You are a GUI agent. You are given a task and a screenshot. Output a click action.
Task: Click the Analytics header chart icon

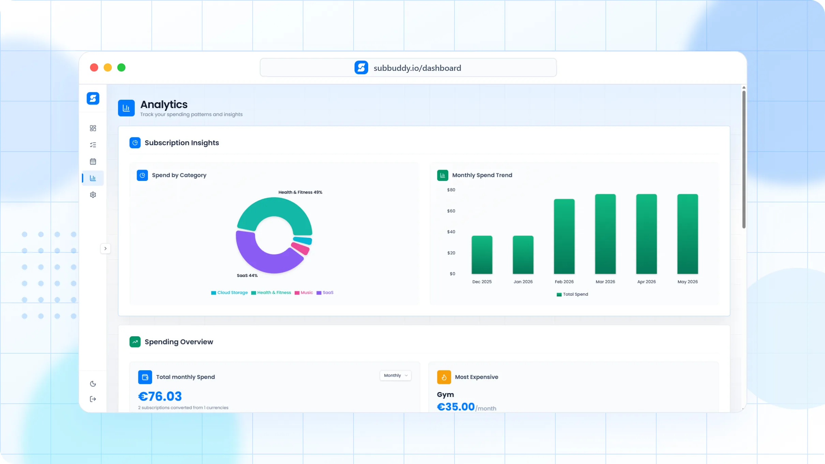click(126, 108)
